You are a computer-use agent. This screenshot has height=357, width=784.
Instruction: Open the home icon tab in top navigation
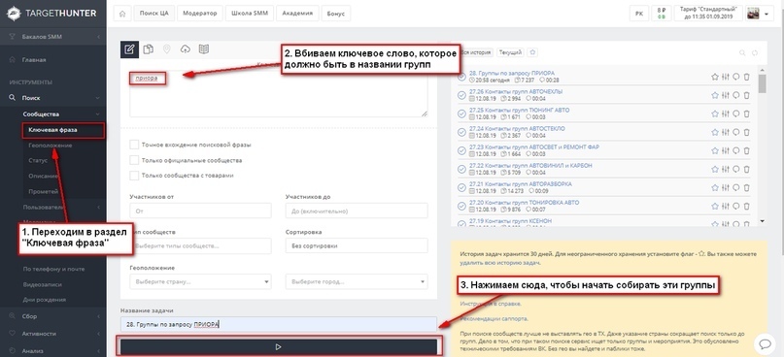122,14
